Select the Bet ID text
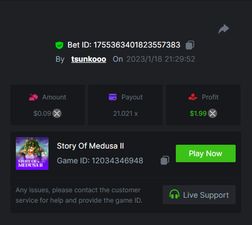 (x=124, y=45)
